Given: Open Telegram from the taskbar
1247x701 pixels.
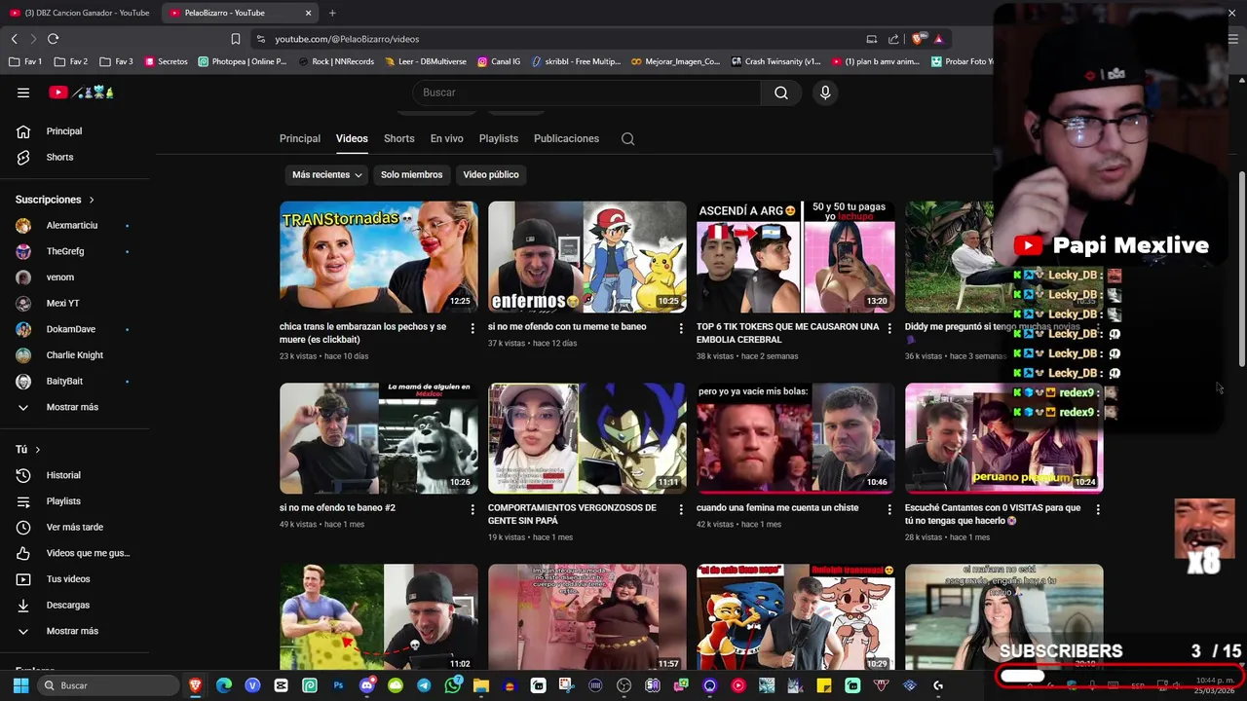Looking at the screenshot, I should click(x=424, y=685).
